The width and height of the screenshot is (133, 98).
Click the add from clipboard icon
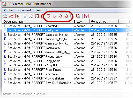click(37, 16)
